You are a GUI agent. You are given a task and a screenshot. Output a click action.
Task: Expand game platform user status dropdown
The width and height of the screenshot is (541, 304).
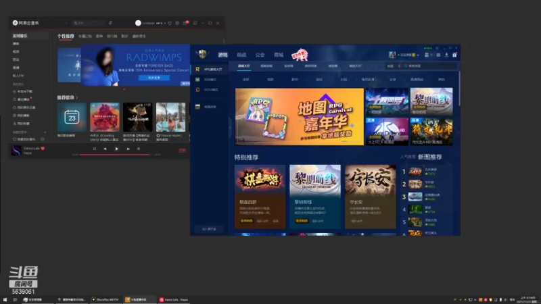(x=417, y=55)
